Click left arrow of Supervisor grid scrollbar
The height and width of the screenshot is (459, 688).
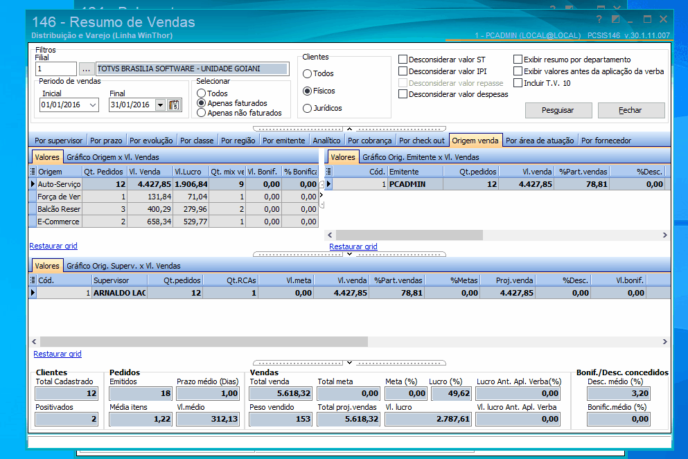click(x=34, y=341)
